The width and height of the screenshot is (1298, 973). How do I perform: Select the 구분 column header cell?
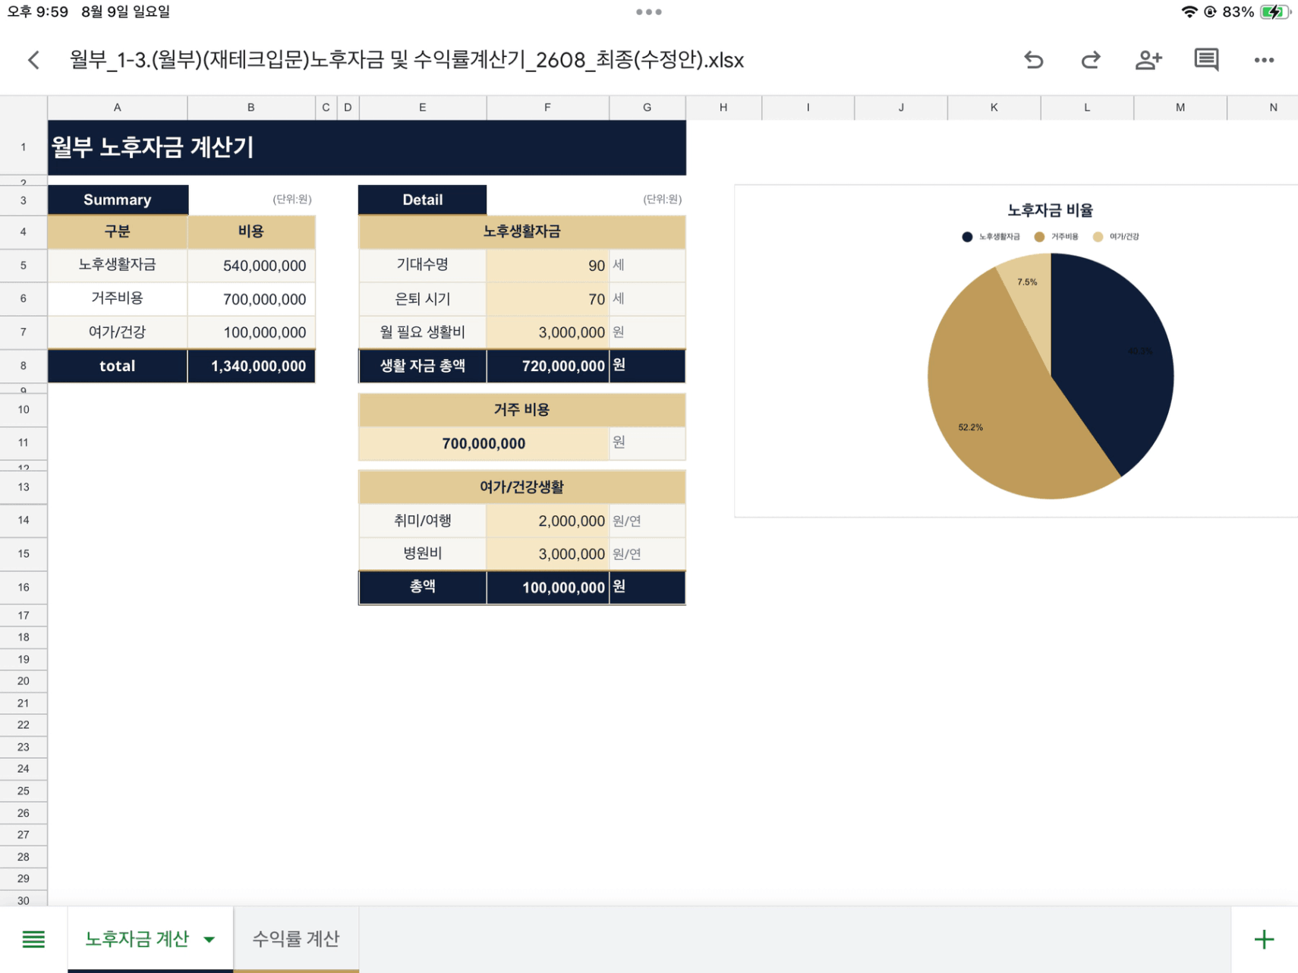coord(118,231)
